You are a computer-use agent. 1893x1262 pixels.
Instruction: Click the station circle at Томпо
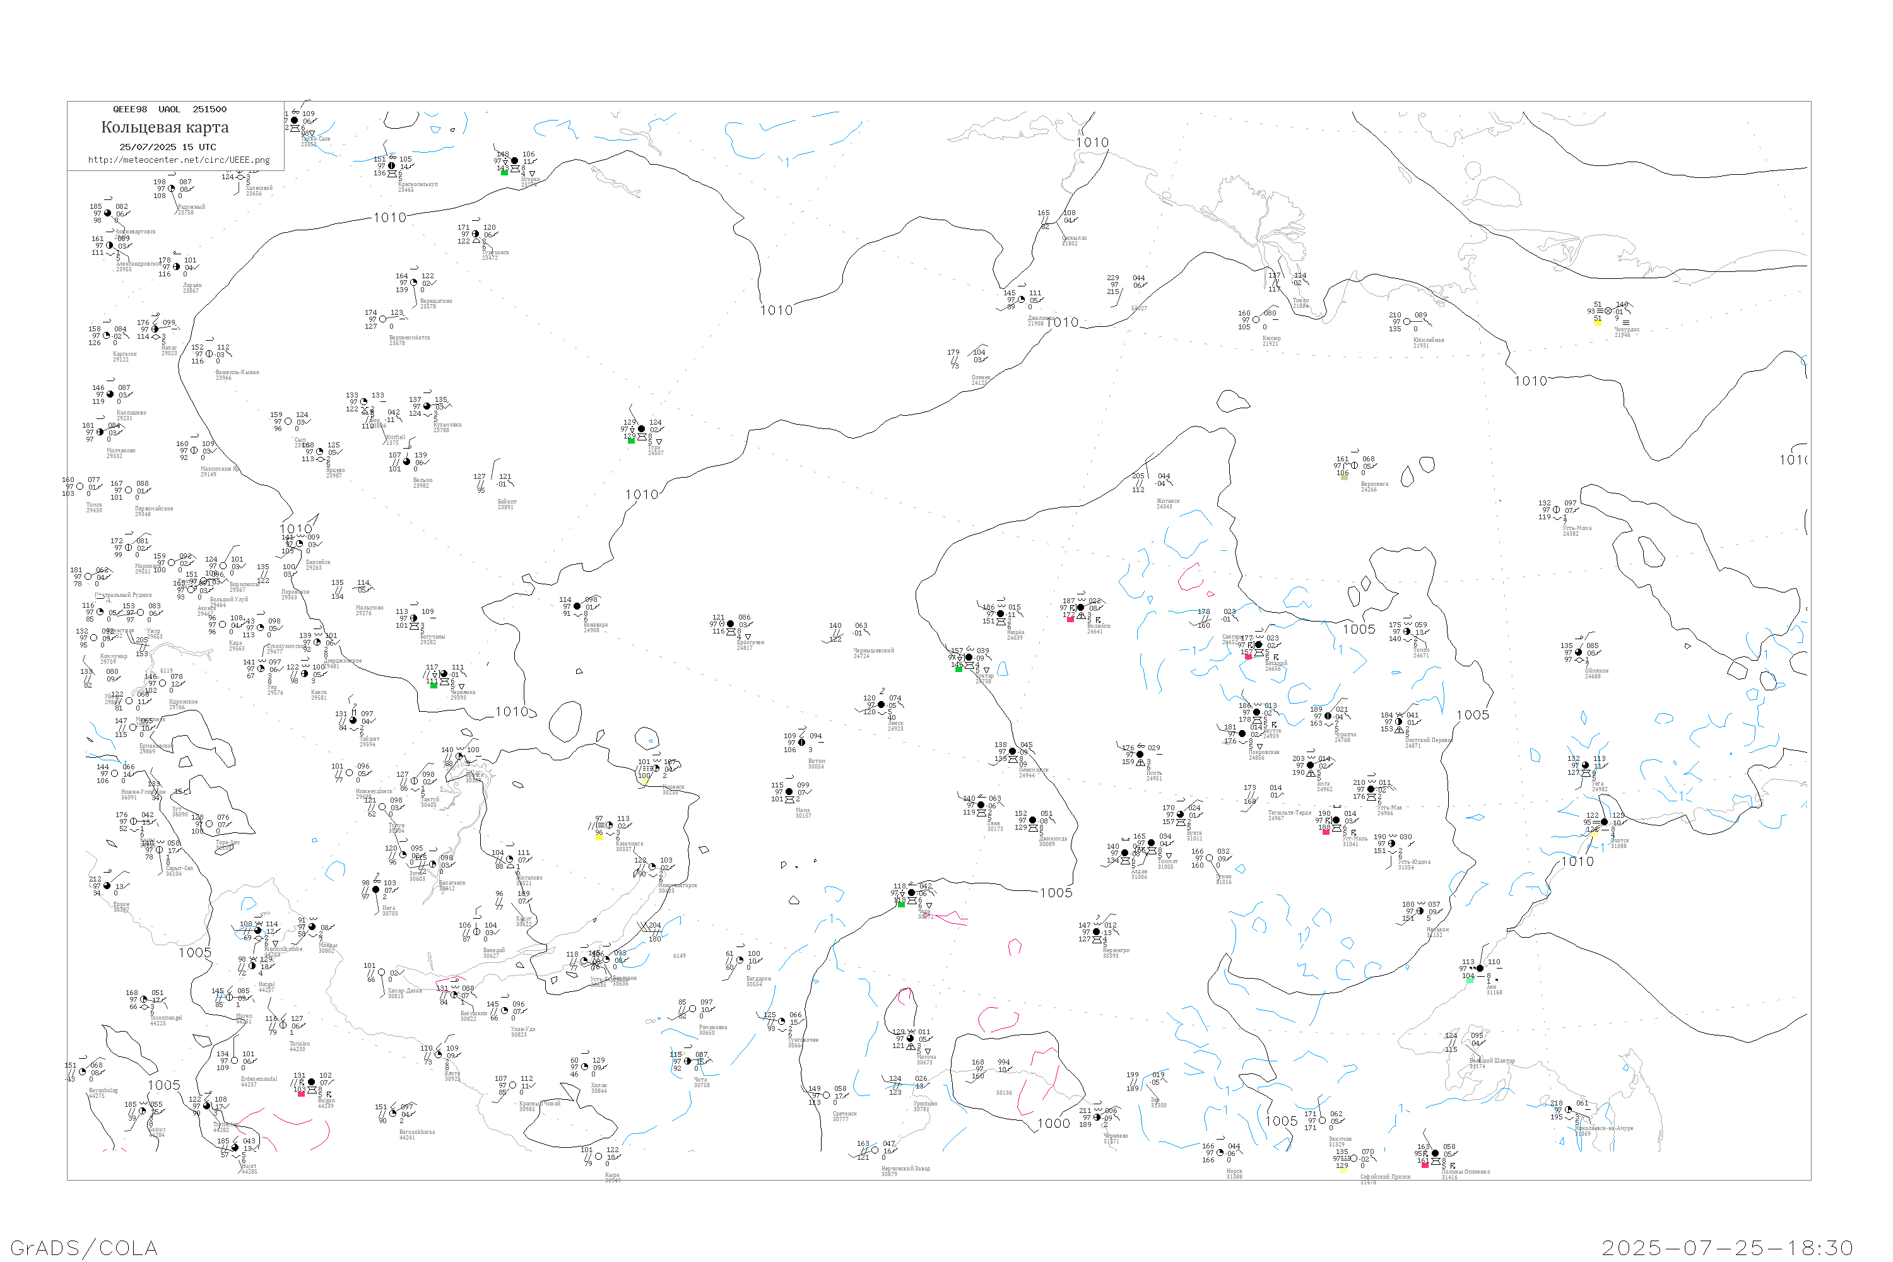1407,632
